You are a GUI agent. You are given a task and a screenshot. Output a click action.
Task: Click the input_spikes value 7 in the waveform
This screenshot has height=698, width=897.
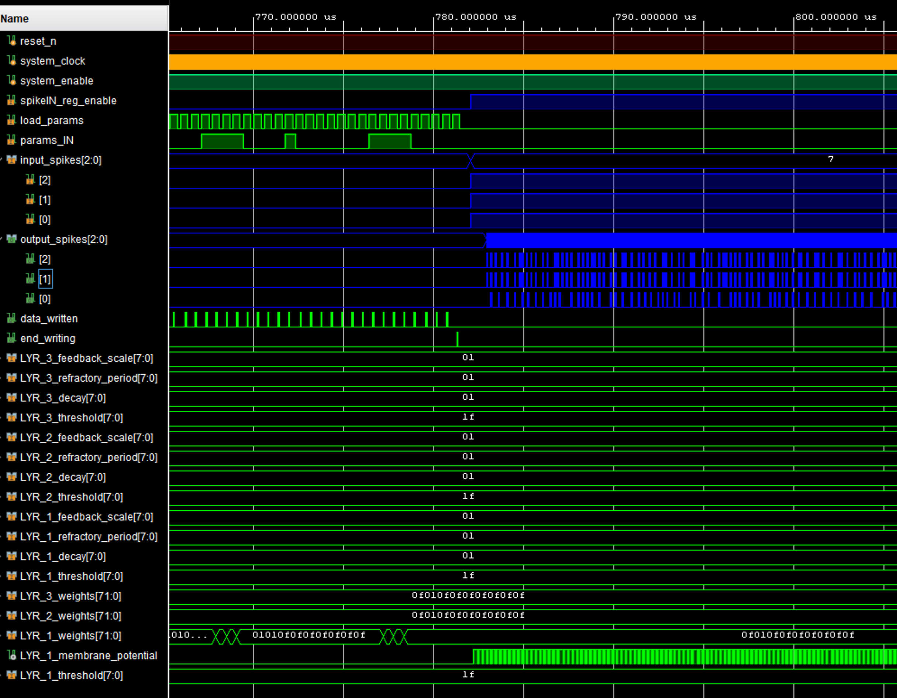831,159
